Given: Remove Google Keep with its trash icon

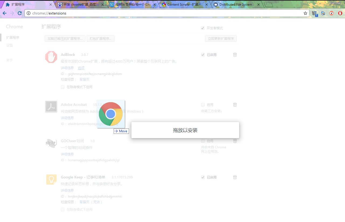Looking at the screenshot, I should tap(235, 177).
